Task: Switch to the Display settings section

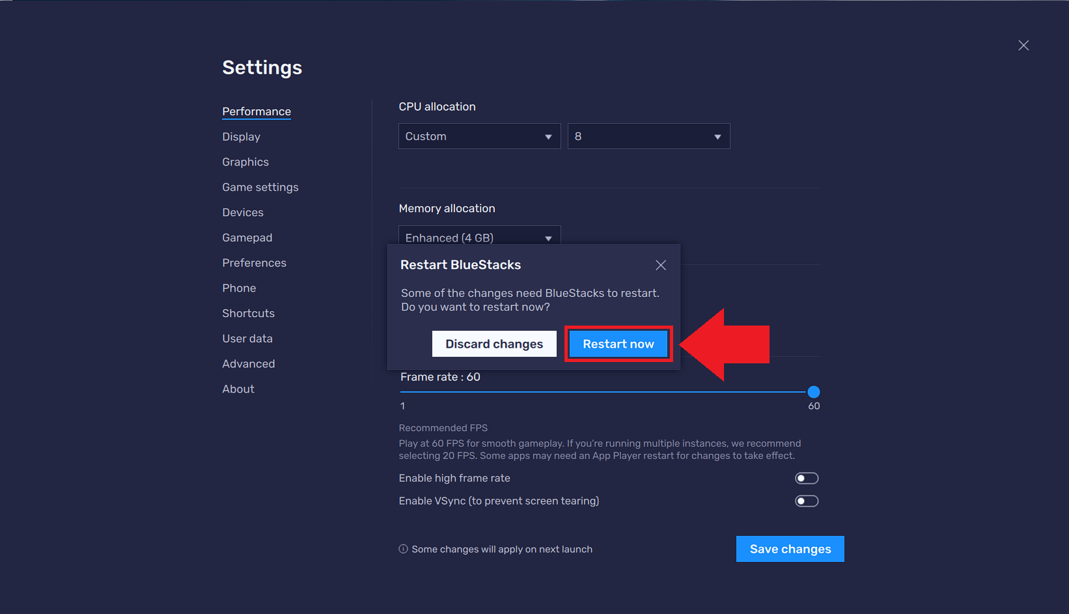Action: tap(241, 137)
